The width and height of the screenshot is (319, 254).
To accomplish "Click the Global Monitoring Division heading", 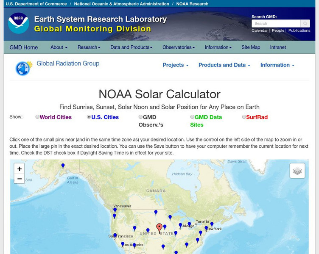I will 92,29.
